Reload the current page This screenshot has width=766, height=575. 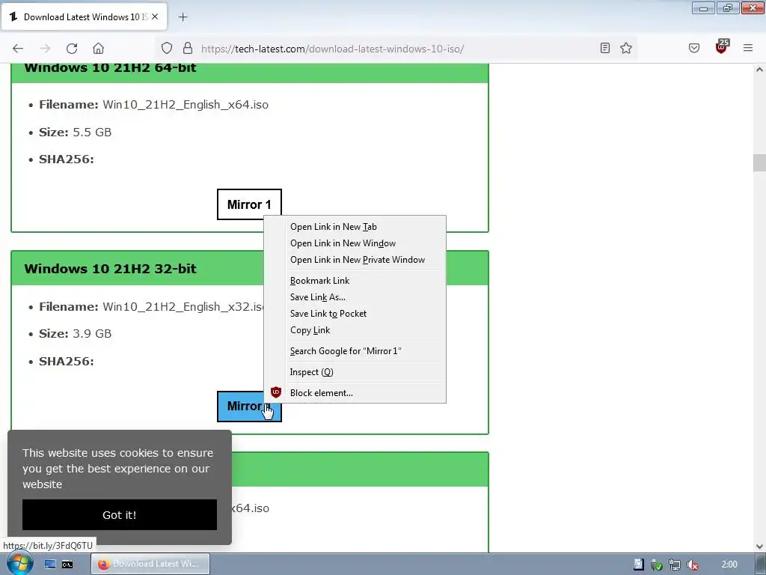[72, 49]
